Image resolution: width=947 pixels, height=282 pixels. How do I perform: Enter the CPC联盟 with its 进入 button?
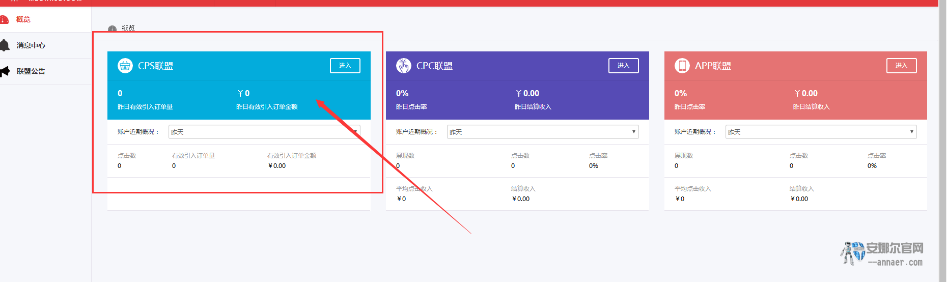tap(624, 66)
